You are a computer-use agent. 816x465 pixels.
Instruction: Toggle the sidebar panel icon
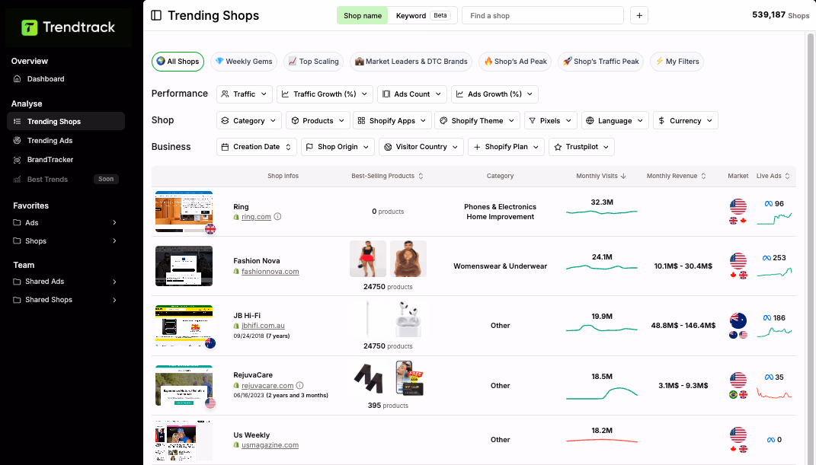(156, 15)
